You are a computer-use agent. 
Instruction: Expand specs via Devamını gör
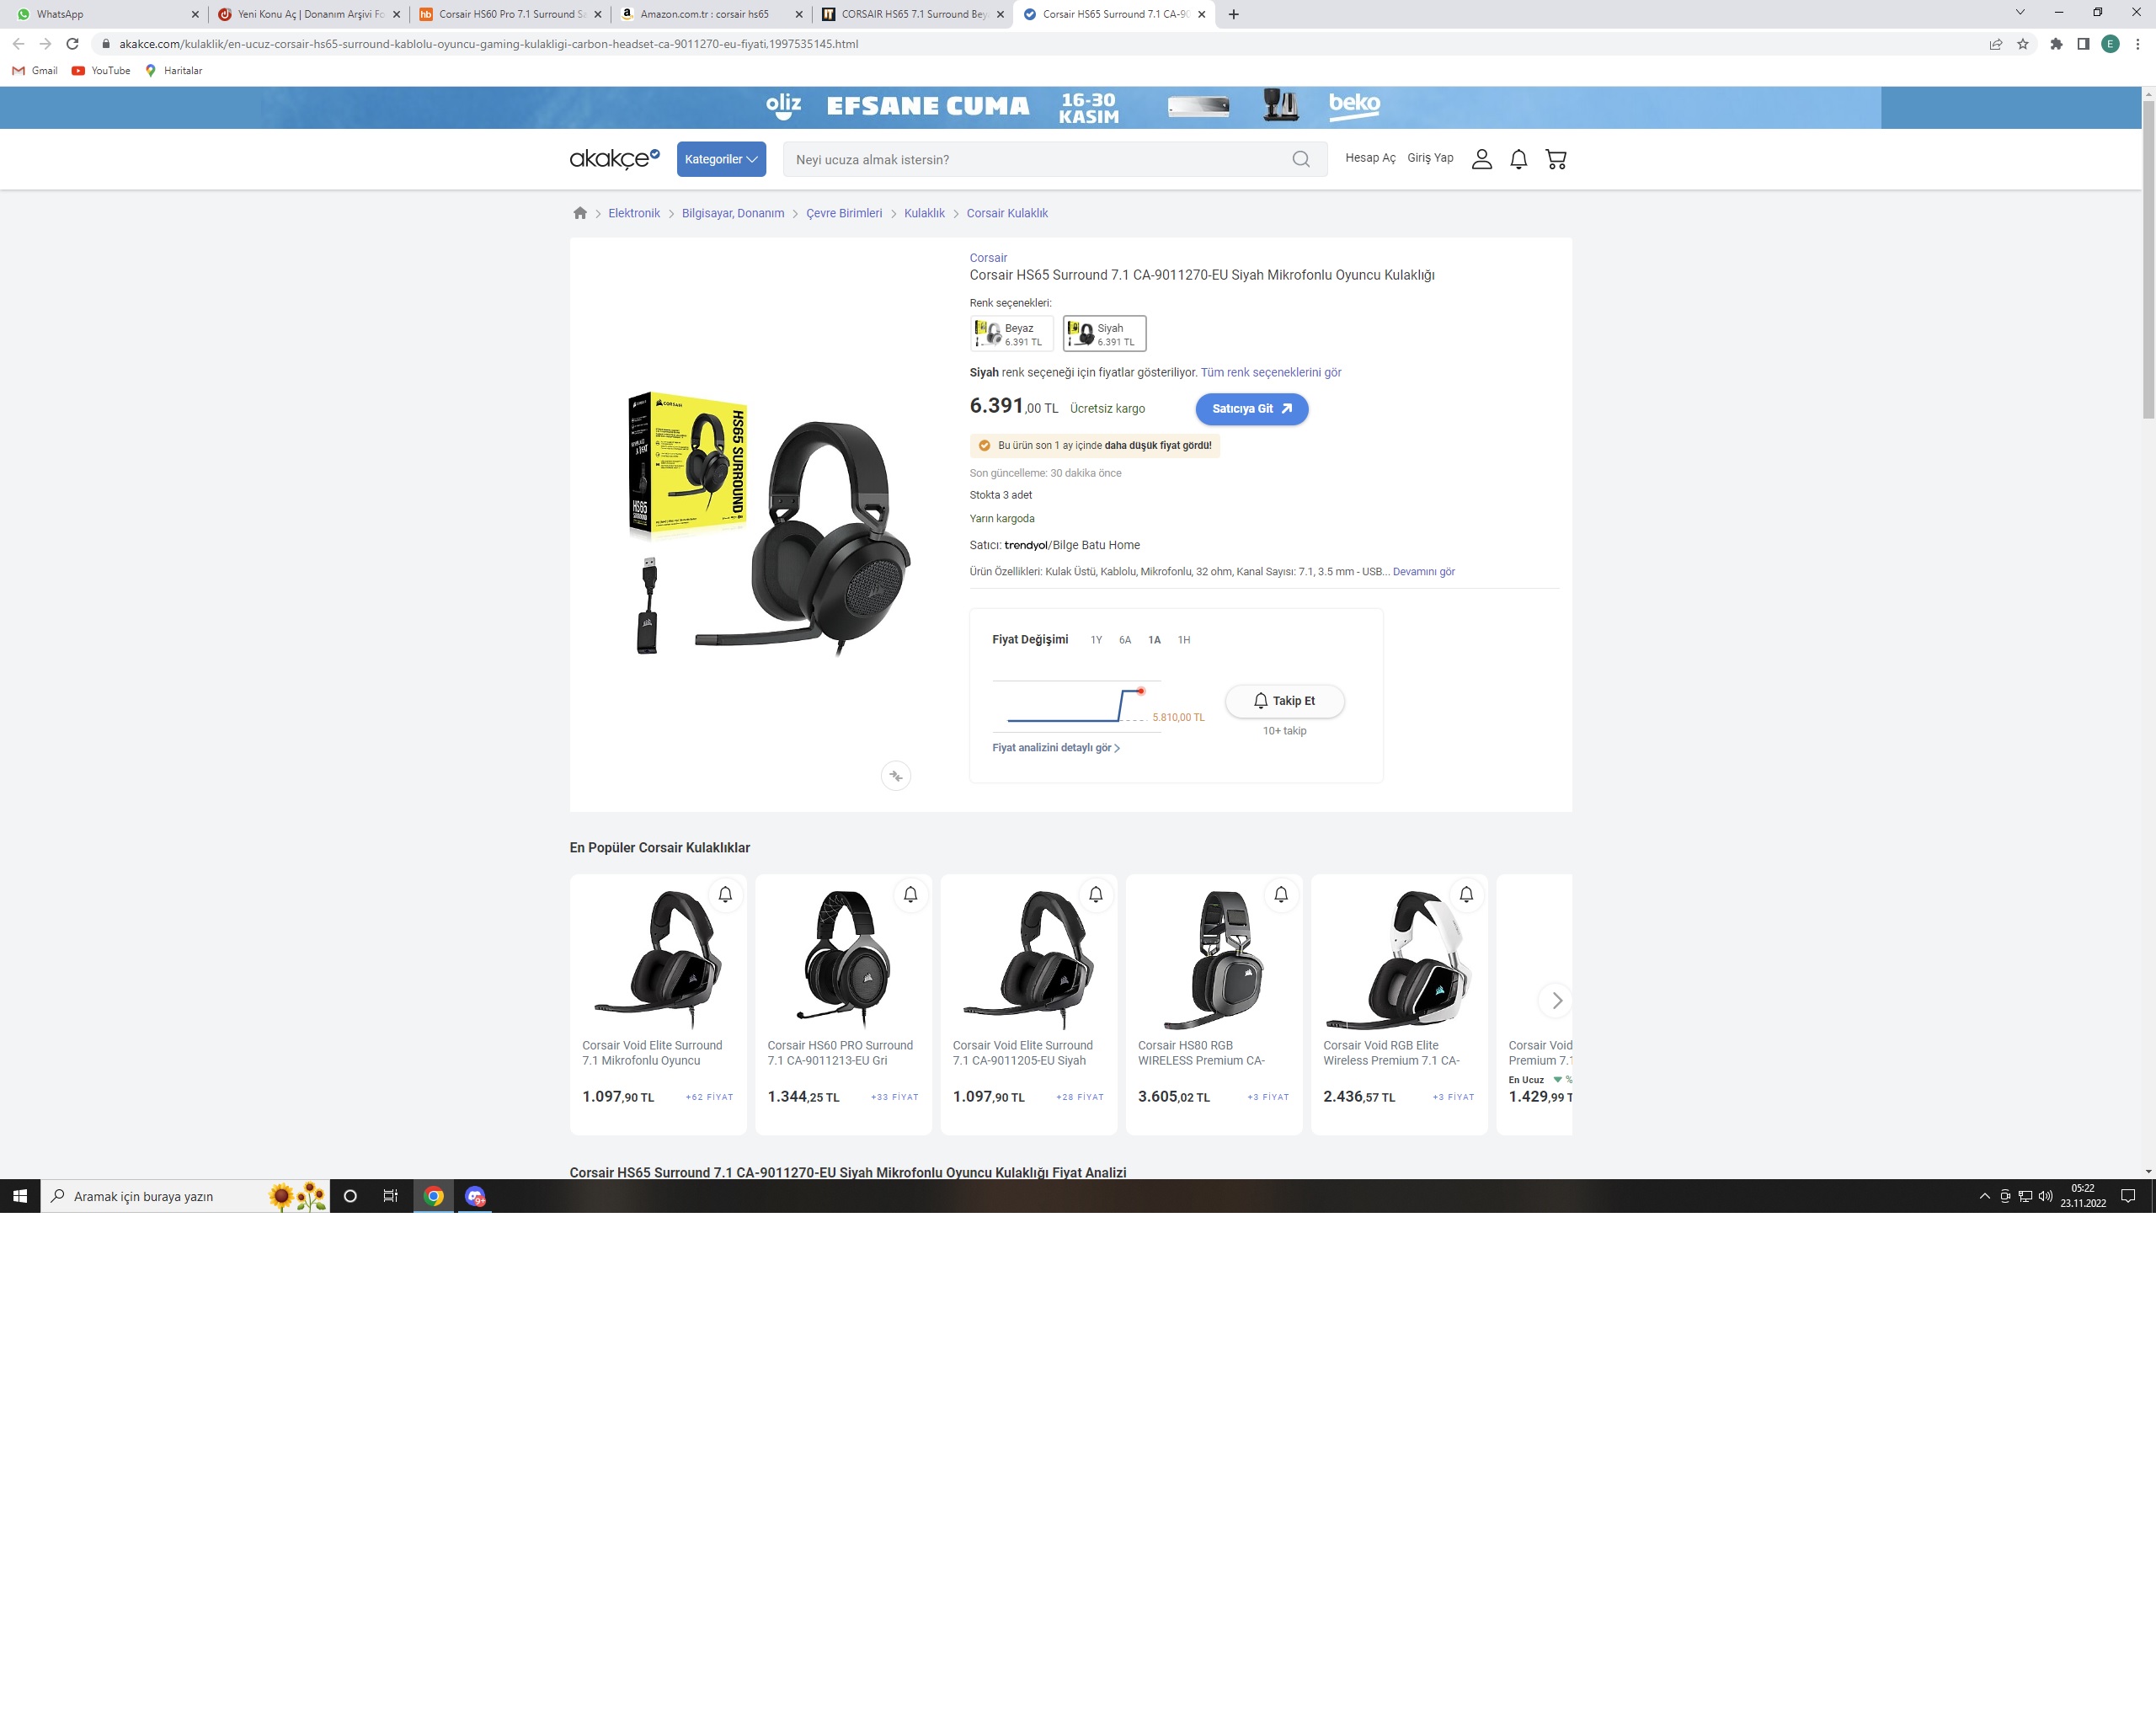1423,572
